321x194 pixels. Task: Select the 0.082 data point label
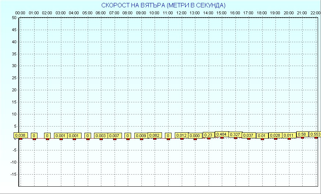click(155, 135)
